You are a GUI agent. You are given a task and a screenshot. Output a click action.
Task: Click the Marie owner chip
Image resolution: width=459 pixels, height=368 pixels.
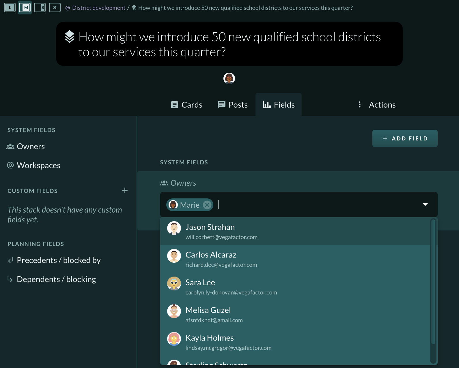(x=190, y=205)
